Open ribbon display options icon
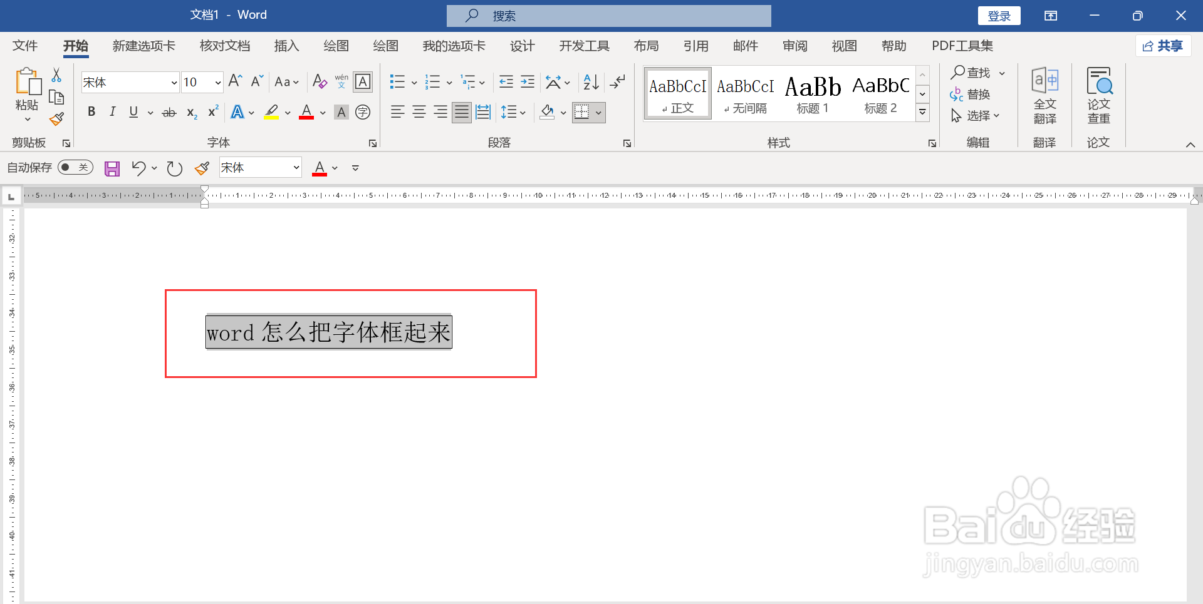The width and height of the screenshot is (1203, 604). click(x=1051, y=16)
